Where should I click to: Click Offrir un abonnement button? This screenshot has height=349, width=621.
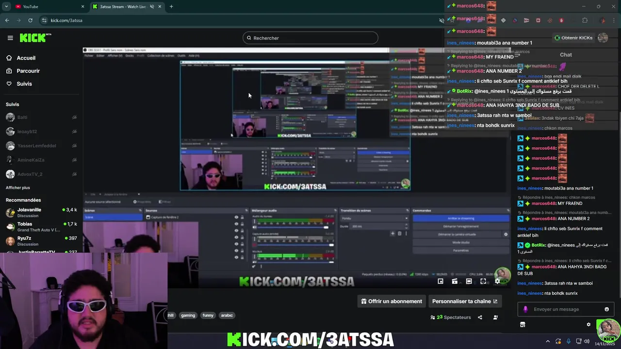(x=392, y=301)
